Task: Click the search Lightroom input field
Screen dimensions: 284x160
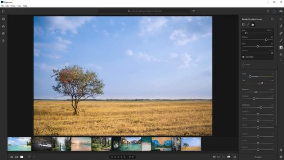Action: pos(144,11)
